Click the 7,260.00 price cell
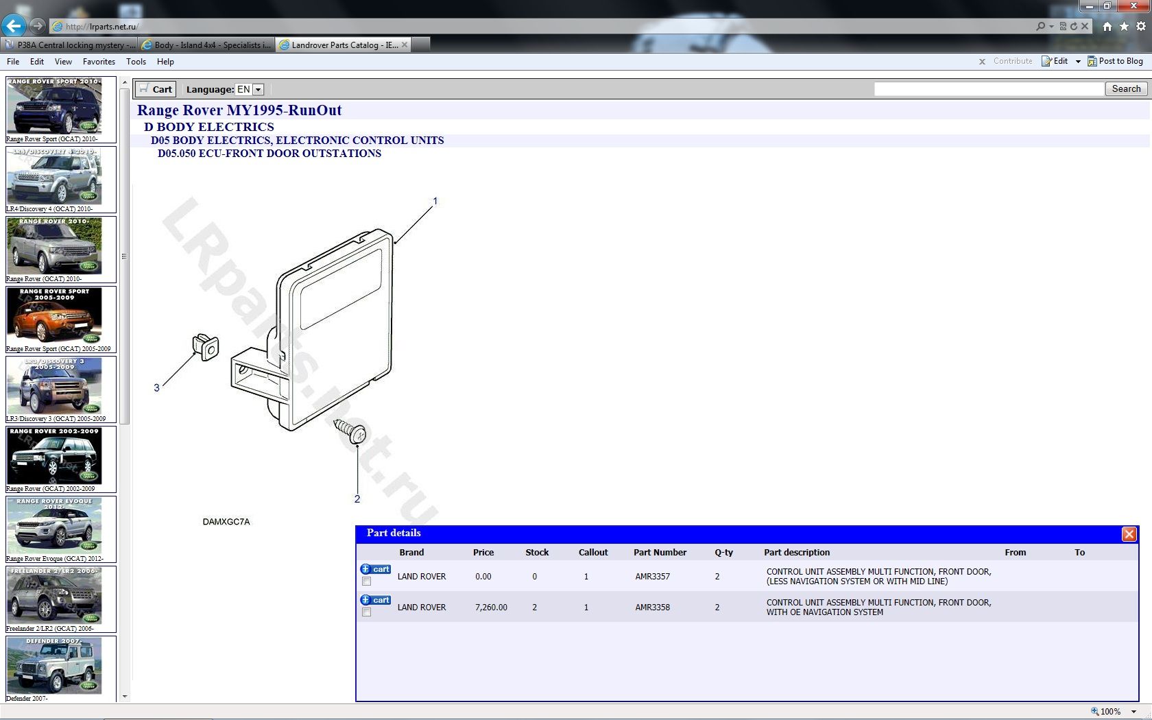The height and width of the screenshot is (720, 1152). tap(491, 608)
